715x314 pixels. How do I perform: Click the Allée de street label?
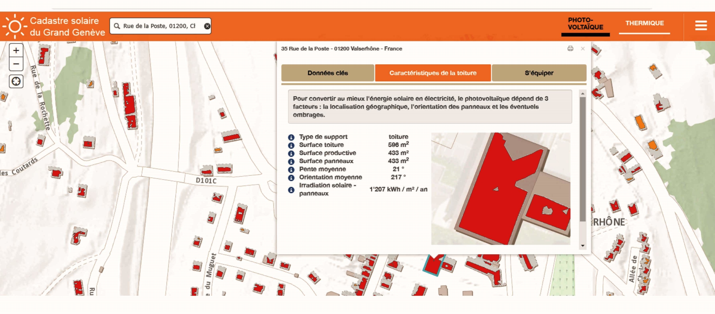(x=633, y=269)
